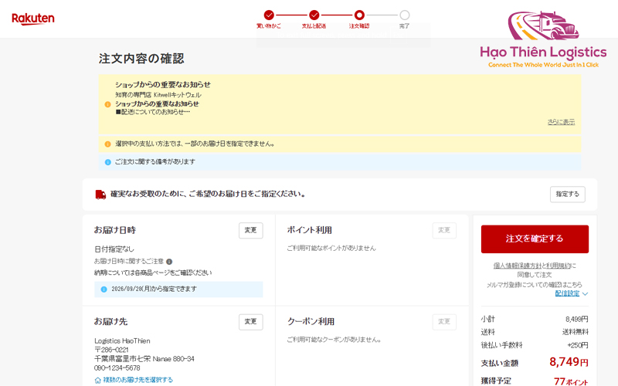618x386 pixels.
Task: Open the 配信設定 link
Action: pyautogui.click(x=567, y=294)
